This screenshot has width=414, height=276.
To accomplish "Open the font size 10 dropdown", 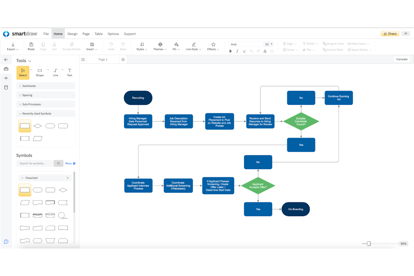I will click(x=269, y=44).
